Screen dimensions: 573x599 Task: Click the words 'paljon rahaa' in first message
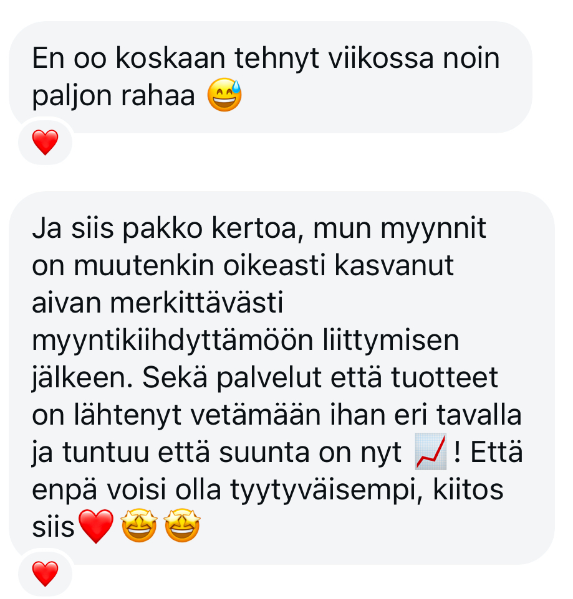click(113, 97)
